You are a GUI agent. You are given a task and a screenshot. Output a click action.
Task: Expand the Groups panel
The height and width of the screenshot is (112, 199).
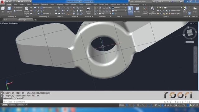tap(187, 16)
